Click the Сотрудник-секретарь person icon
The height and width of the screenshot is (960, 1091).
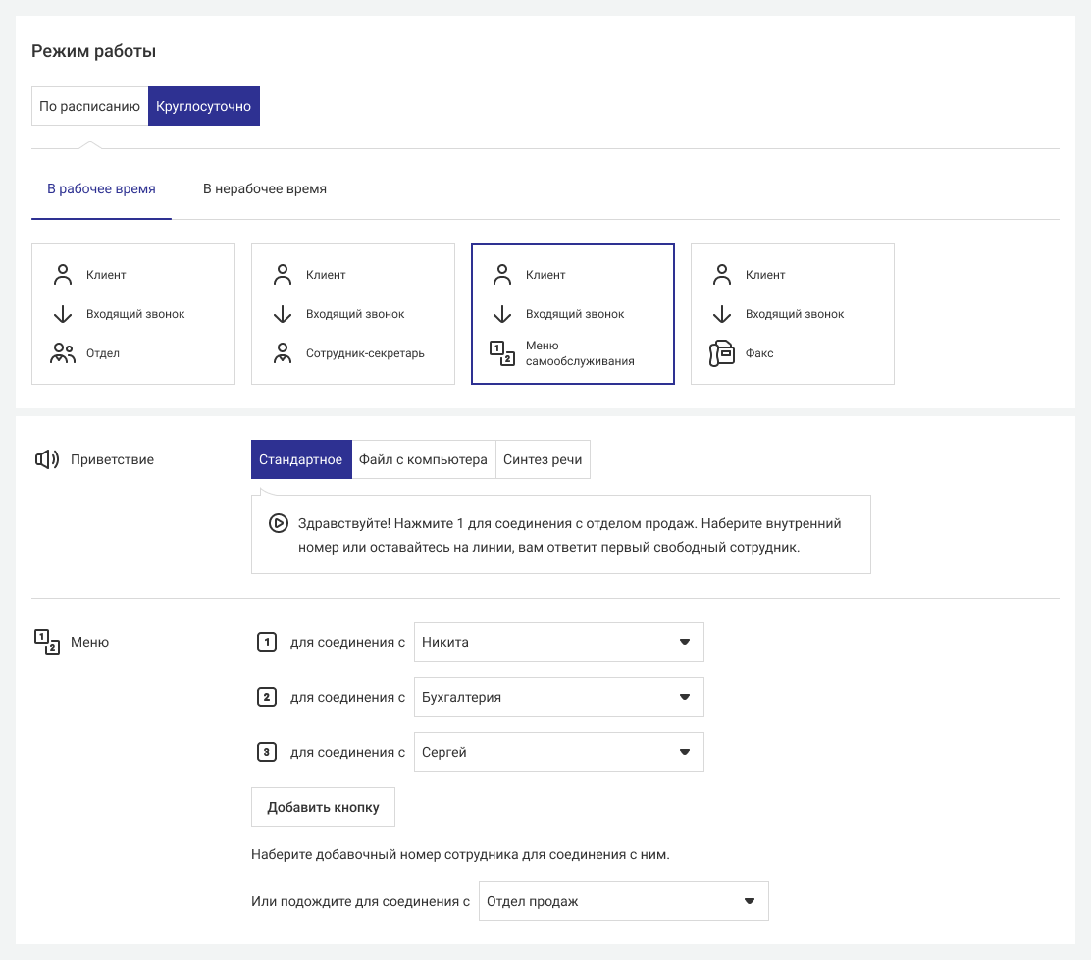(283, 353)
